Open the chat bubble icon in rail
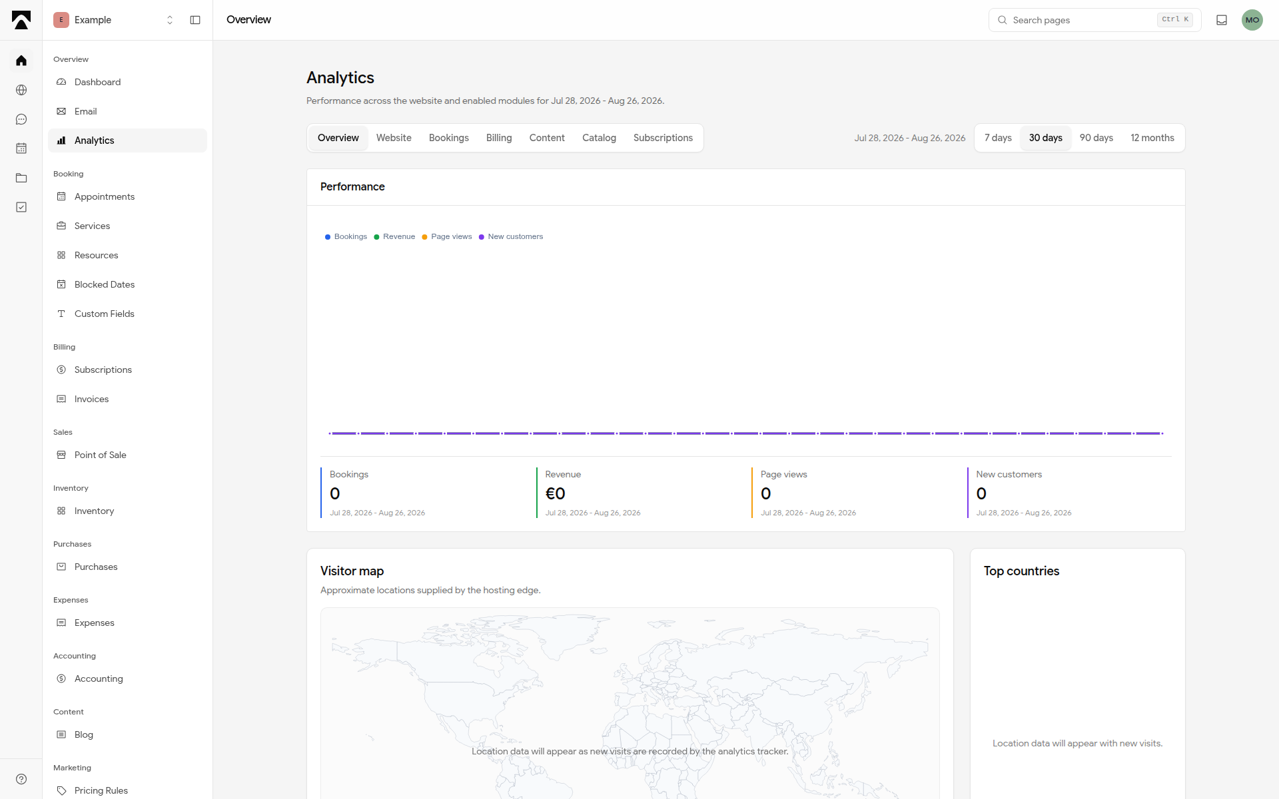1279x799 pixels. pyautogui.click(x=21, y=119)
